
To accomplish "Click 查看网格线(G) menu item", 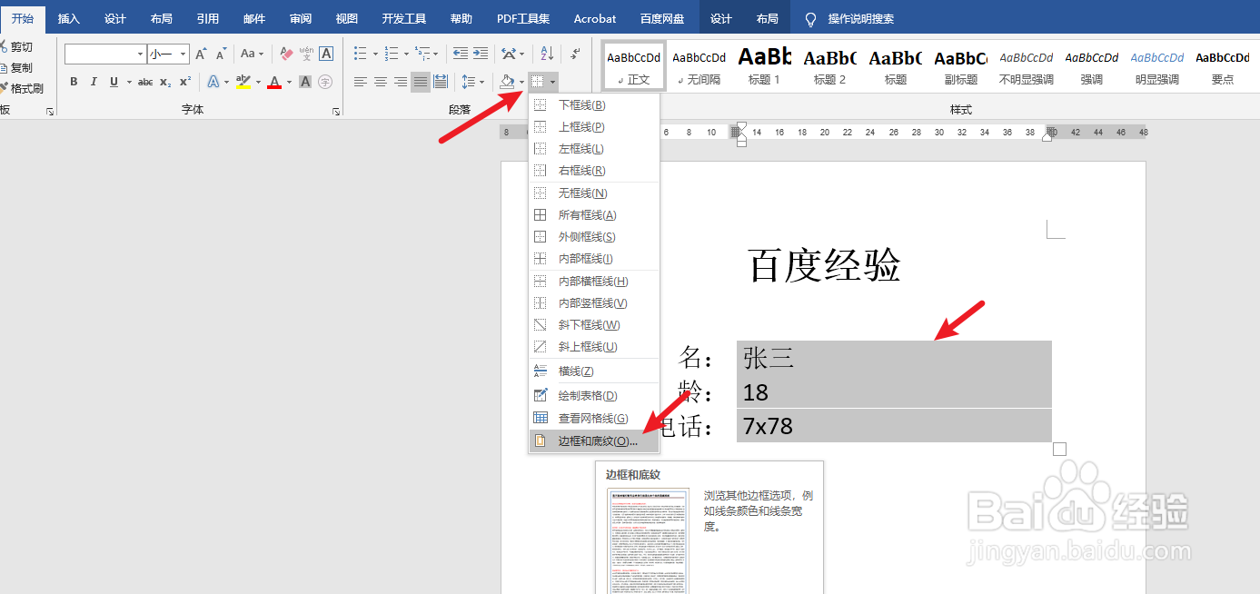I will 594,418.
